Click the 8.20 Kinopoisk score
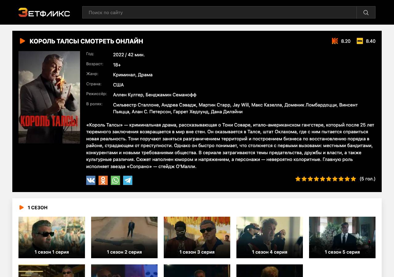Image resolution: width=394 pixels, height=277 pixels. tap(346, 41)
